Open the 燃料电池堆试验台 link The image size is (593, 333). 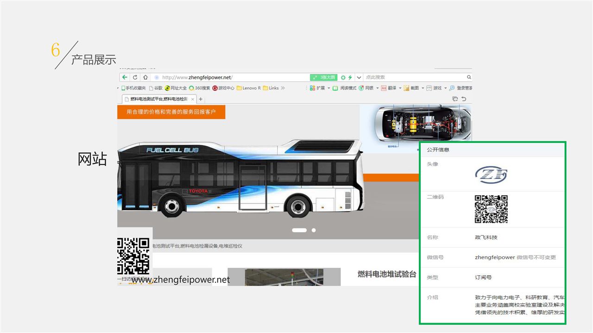(387, 274)
